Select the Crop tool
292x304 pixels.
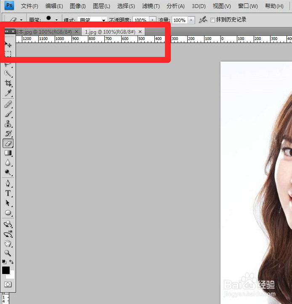pos(8,83)
